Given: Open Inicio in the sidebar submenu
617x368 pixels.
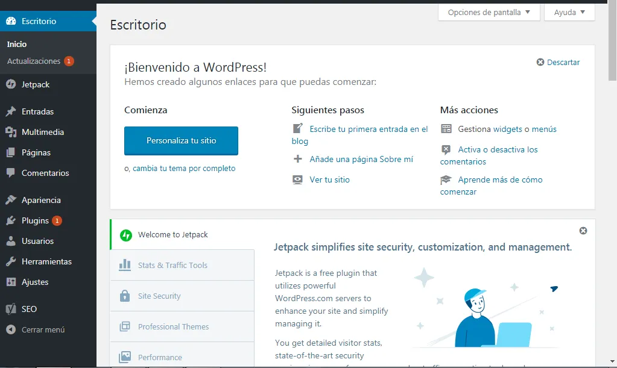Looking at the screenshot, I should [16, 44].
